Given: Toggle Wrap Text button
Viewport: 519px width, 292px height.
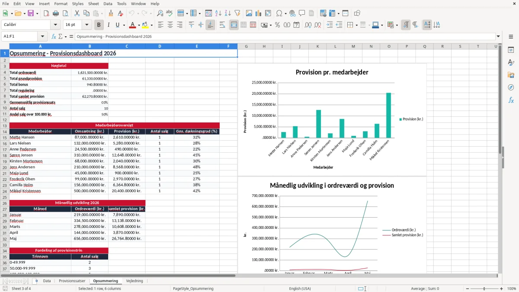Looking at the screenshot, I should click(x=222, y=25).
